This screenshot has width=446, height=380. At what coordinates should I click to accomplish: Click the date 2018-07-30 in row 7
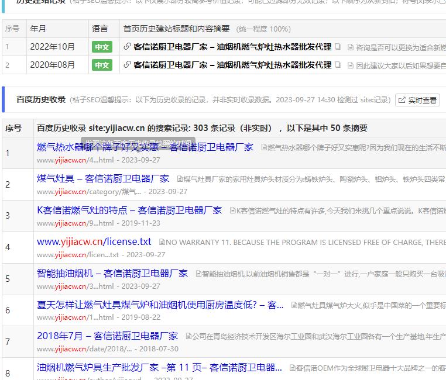click(x=159, y=349)
